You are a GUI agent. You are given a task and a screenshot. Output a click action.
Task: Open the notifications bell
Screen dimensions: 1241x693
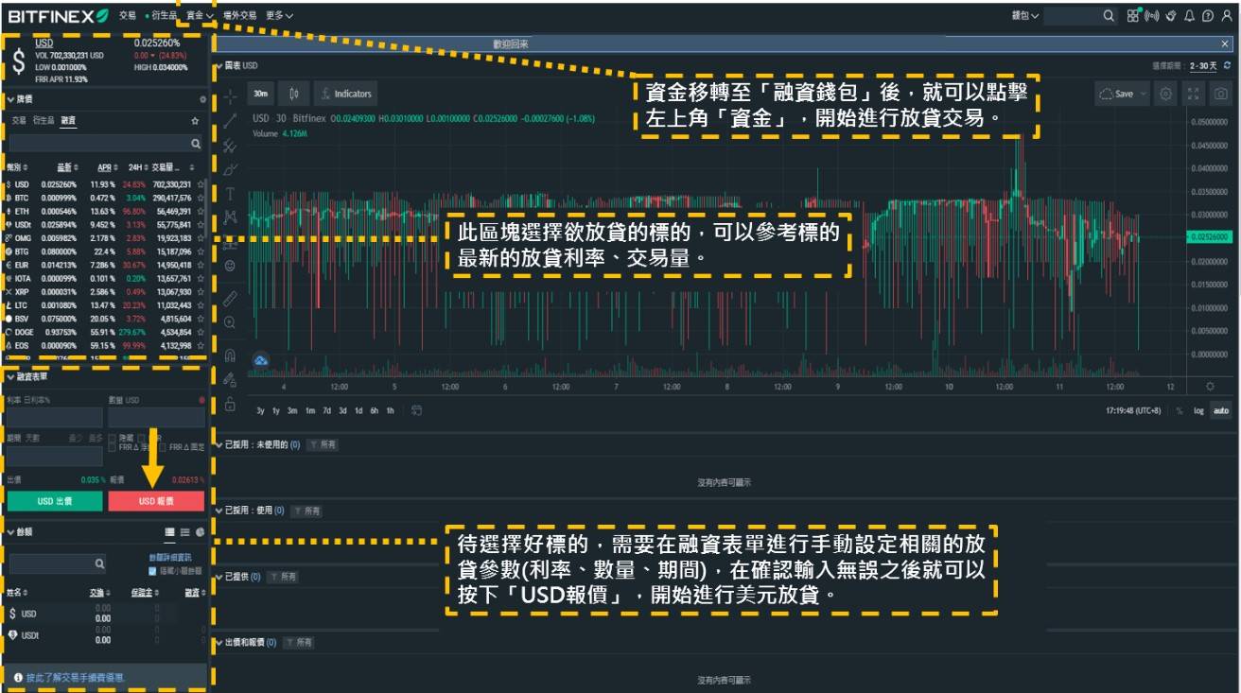pos(1188,16)
